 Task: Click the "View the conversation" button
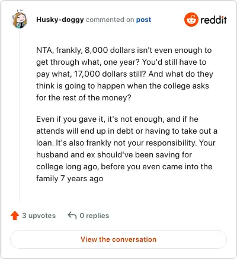pyautogui.click(x=118, y=239)
